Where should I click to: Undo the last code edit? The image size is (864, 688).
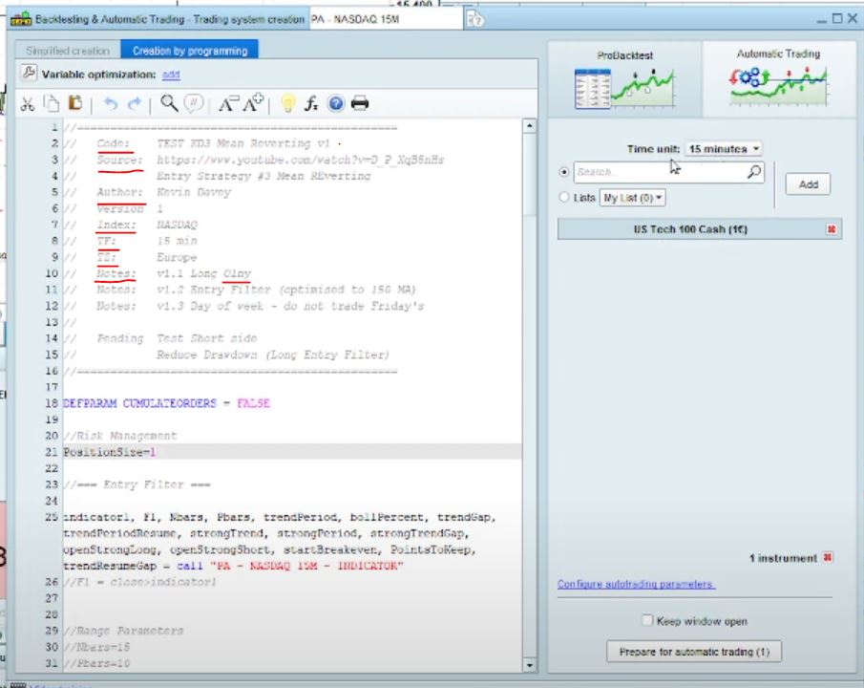click(109, 104)
